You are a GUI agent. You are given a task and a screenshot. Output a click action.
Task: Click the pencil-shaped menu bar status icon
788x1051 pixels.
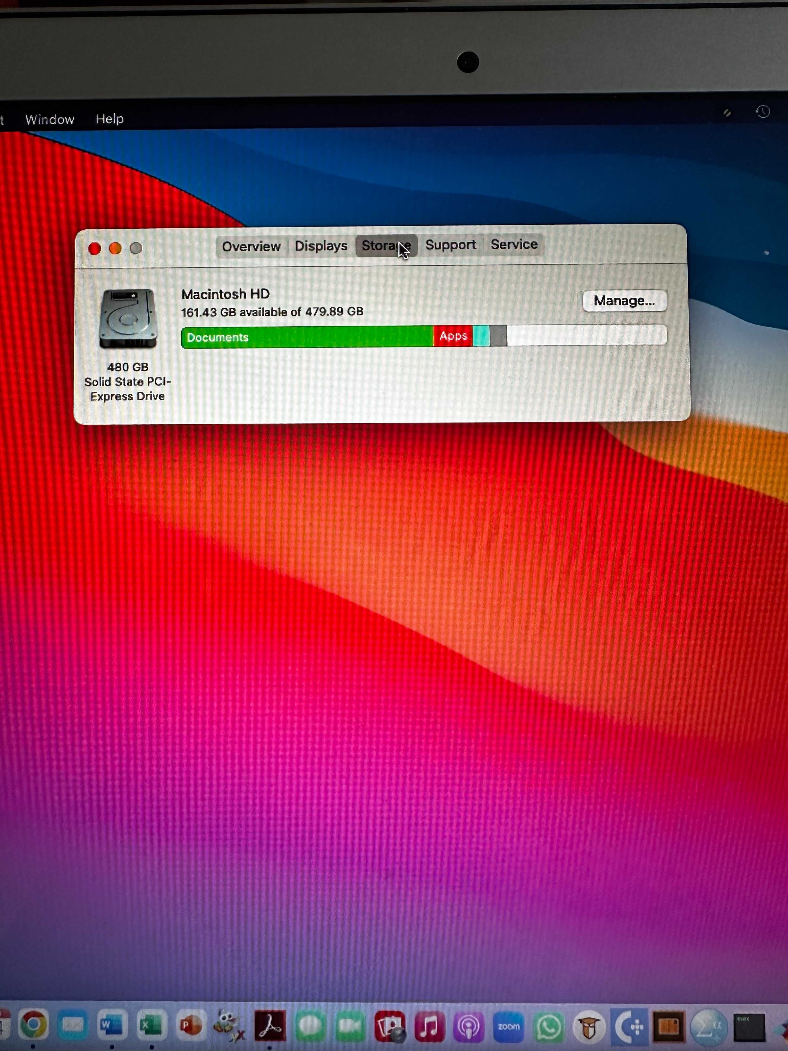click(727, 113)
